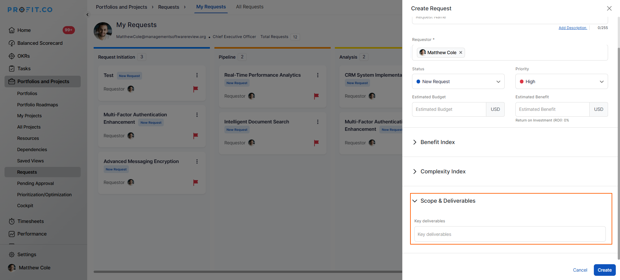Open Saved Views in the sidebar

30,161
